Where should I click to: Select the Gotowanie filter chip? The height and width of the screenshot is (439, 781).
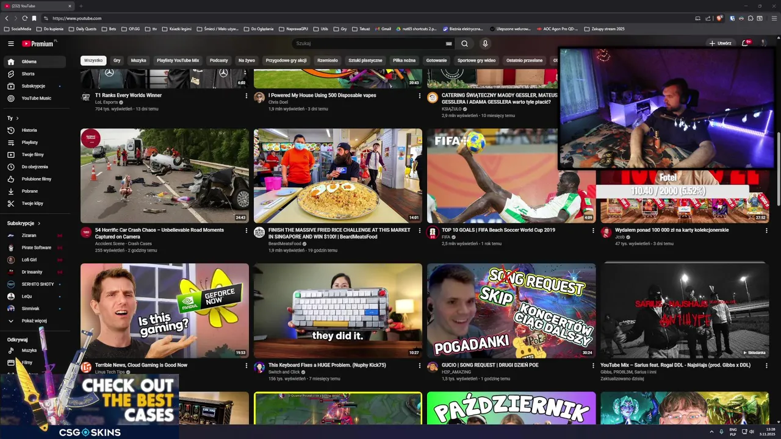(x=436, y=60)
